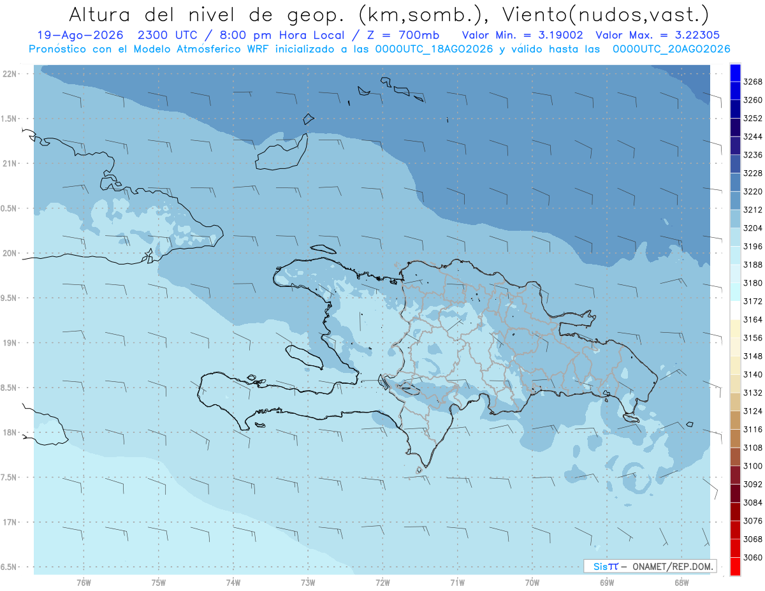This screenshot has width=765, height=591.
Task: Click the '0000UTC_20AGO2026' valid-until time
Action: pyautogui.click(x=671, y=49)
